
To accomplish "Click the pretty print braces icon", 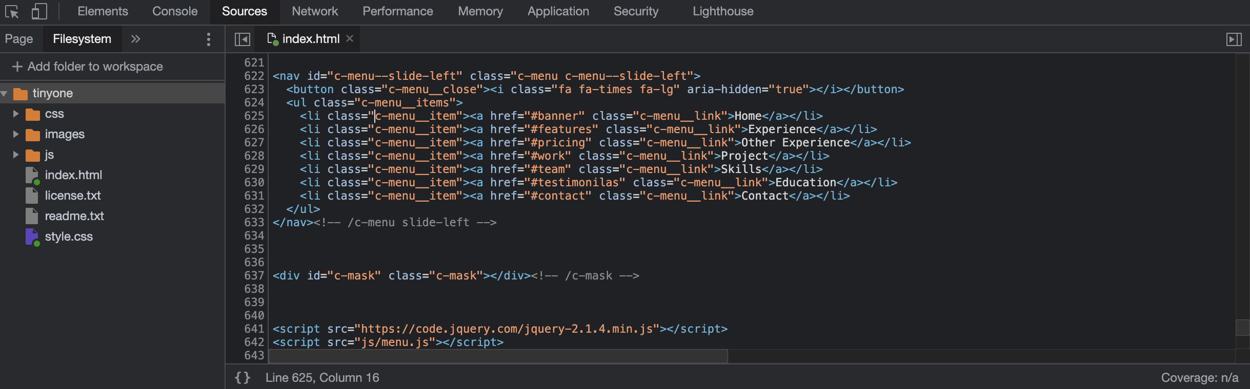I will click(243, 378).
